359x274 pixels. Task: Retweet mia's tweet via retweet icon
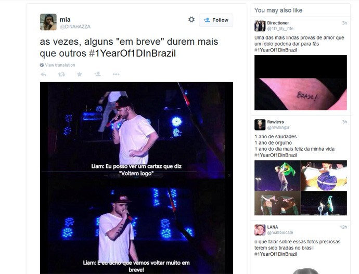point(61,74)
